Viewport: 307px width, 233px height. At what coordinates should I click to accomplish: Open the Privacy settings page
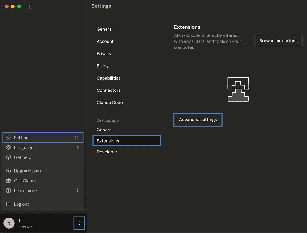(104, 54)
